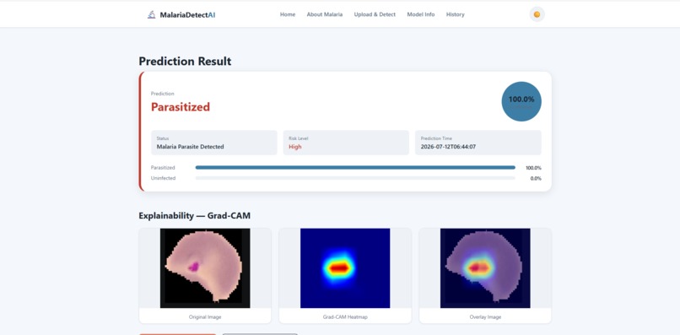
Task: Click the MalariaDetectAI brand name
Action: 187,14
